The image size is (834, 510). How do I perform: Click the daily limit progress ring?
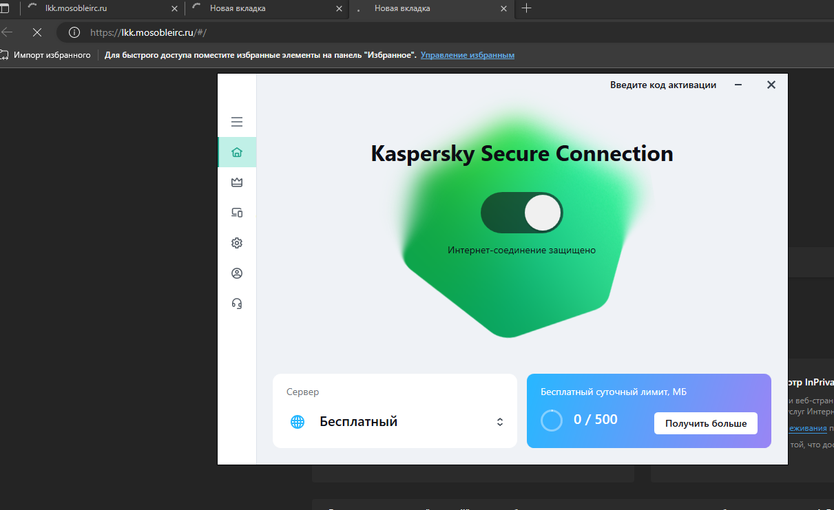[552, 420]
